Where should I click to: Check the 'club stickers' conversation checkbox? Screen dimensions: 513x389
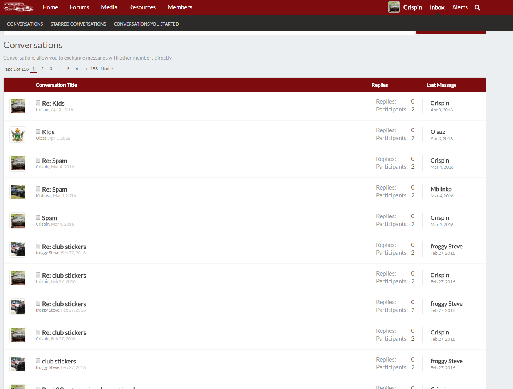point(38,361)
